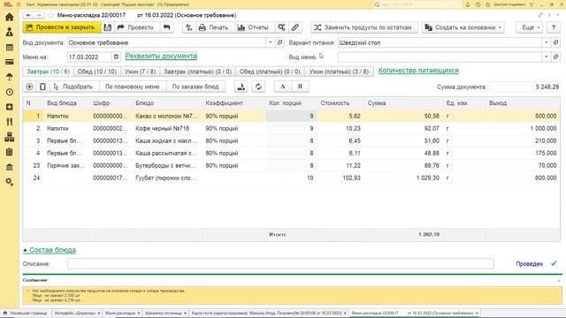
Task: Open the 1C main menu hamburger icon
Action: pos(19,4)
